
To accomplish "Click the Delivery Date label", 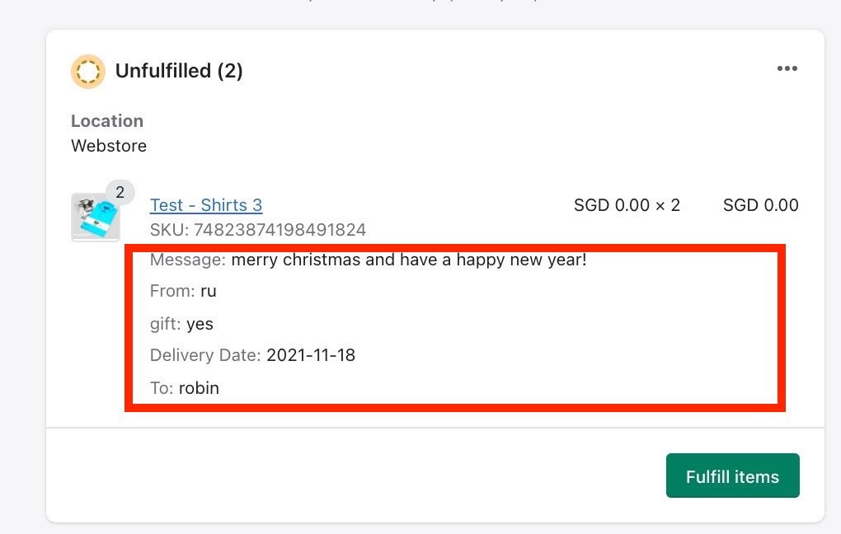I will pos(205,356).
